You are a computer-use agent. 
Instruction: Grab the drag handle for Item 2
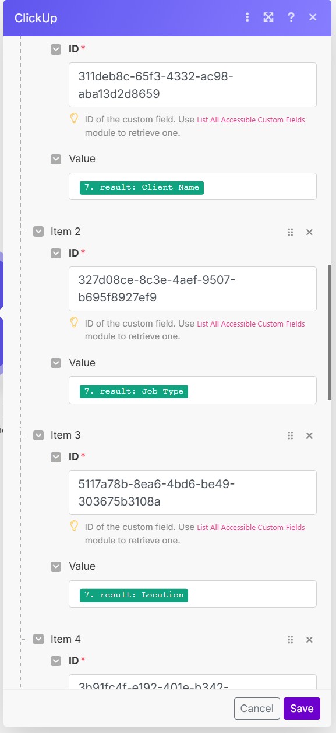(x=290, y=232)
